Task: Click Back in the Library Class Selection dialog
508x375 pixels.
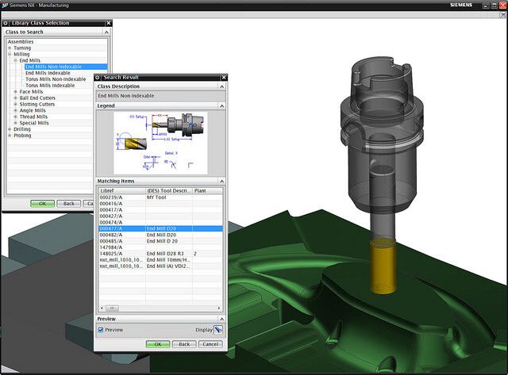Action: point(69,204)
